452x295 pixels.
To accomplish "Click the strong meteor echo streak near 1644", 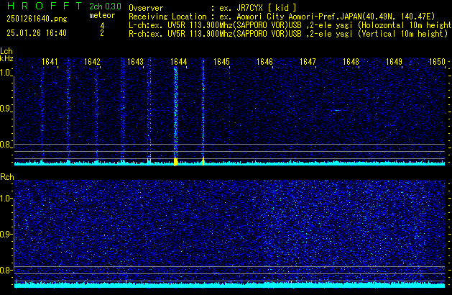I will point(175,112).
